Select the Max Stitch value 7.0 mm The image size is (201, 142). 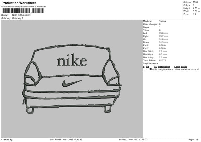pyautogui.click(x=163, y=51)
